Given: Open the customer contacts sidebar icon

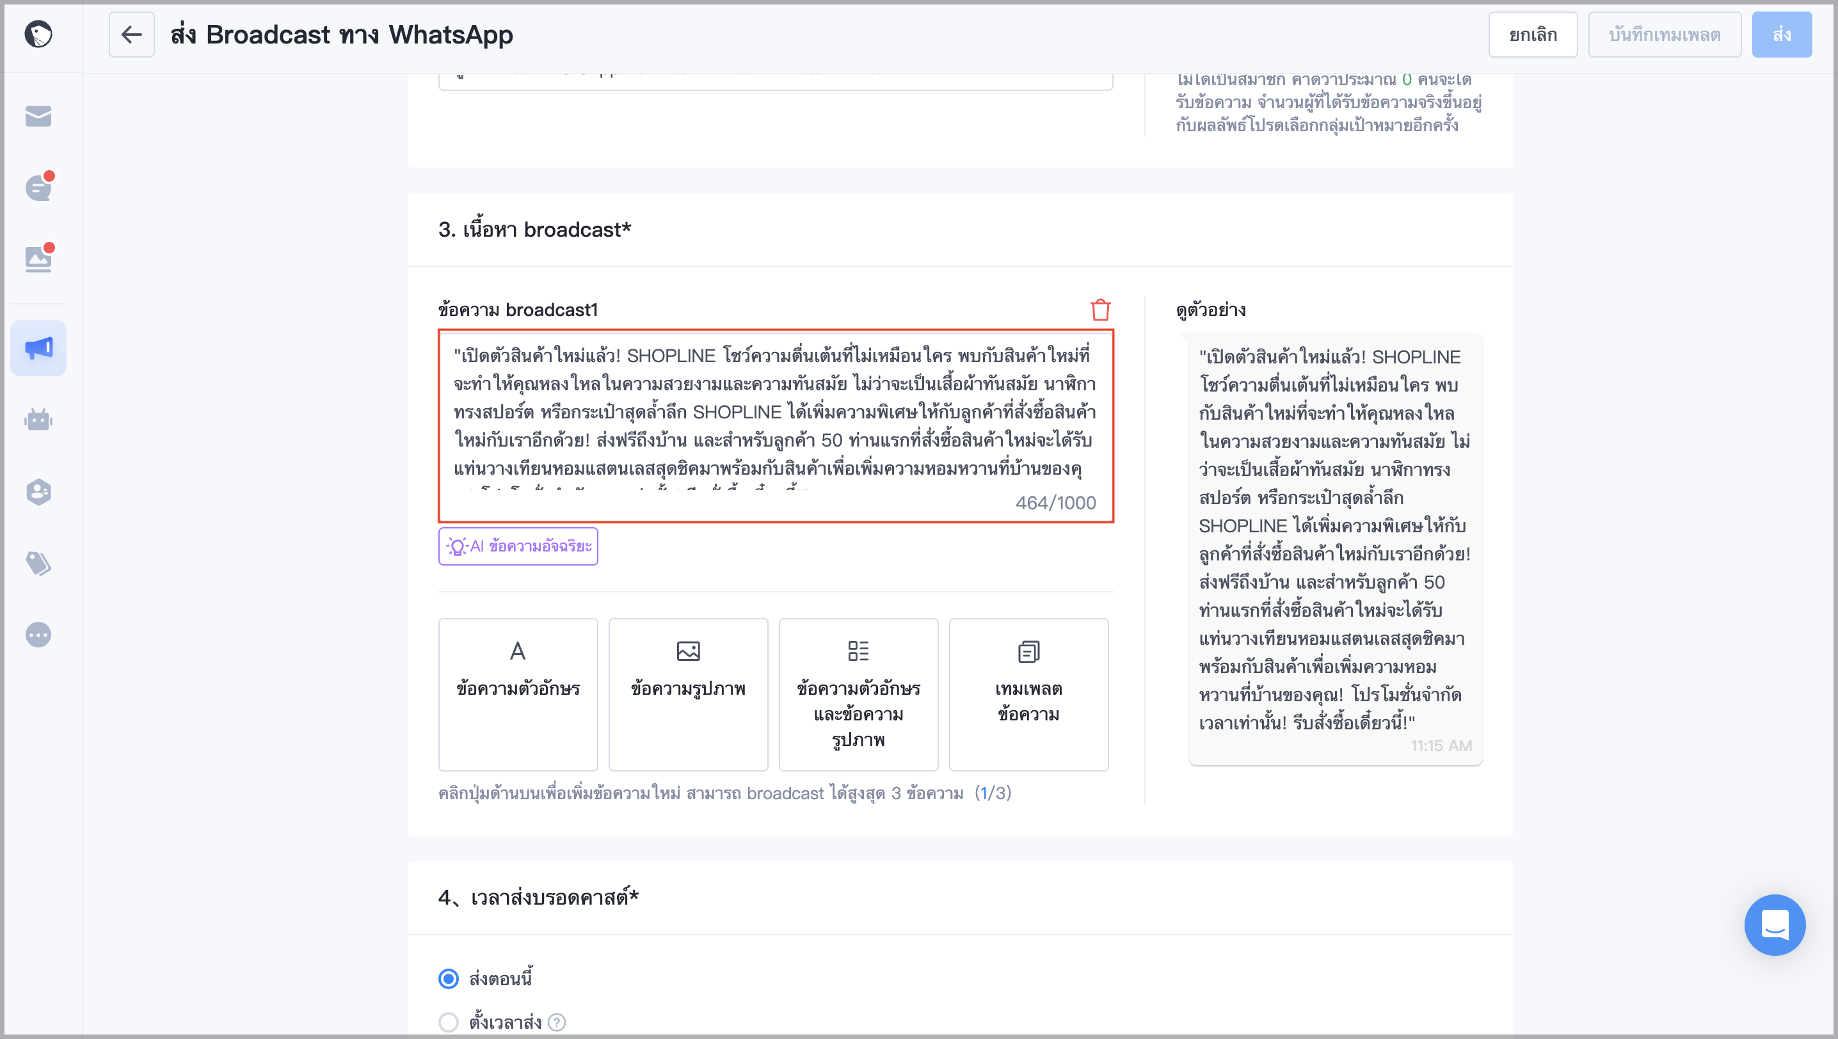Looking at the screenshot, I should coord(38,491).
